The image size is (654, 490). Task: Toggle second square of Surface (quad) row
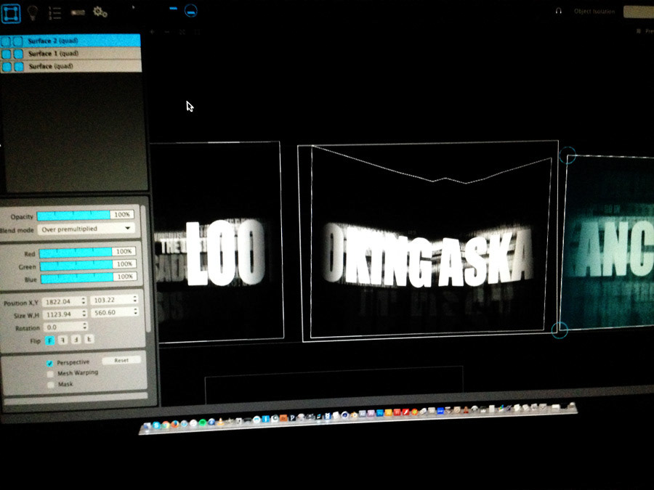click(19, 67)
